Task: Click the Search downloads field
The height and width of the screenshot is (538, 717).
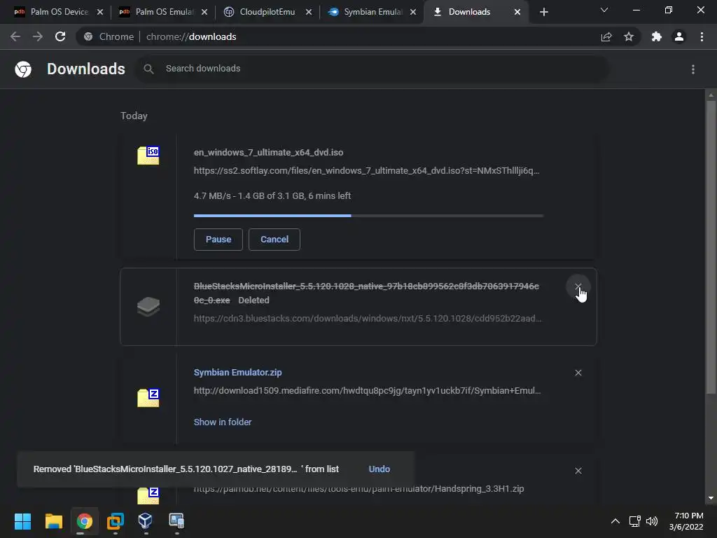Action: pos(373,69)
